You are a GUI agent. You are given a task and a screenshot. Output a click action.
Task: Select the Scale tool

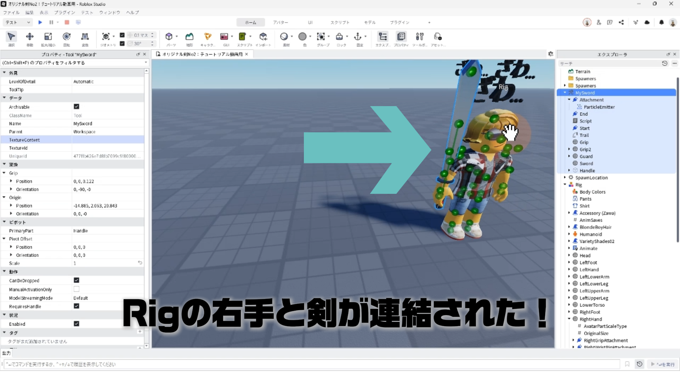(x=48, y=37)
